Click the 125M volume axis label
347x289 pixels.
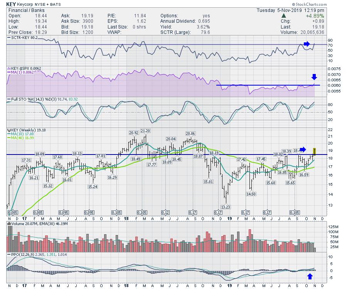pyautogui.click(x=333, y=227)
